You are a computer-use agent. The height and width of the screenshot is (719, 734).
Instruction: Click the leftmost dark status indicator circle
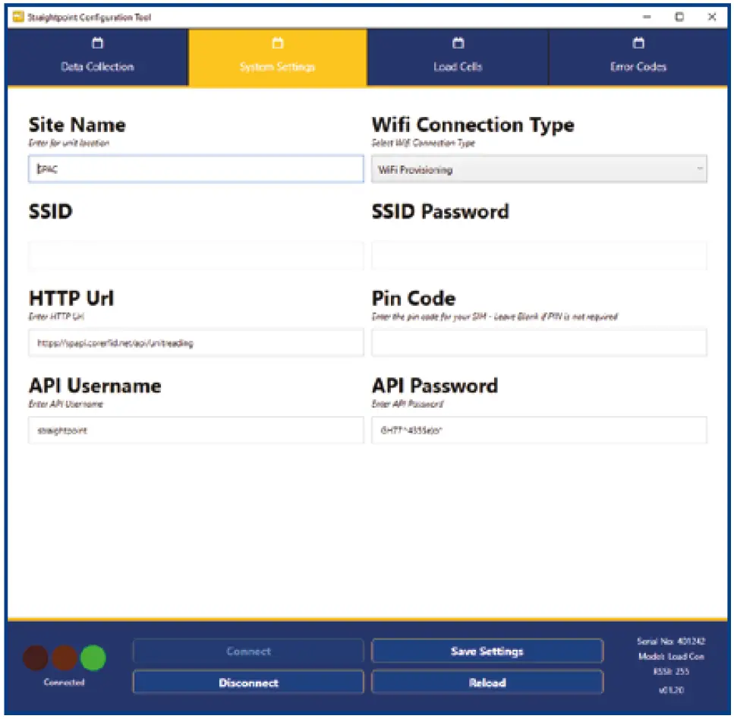(x=36, y=658)
